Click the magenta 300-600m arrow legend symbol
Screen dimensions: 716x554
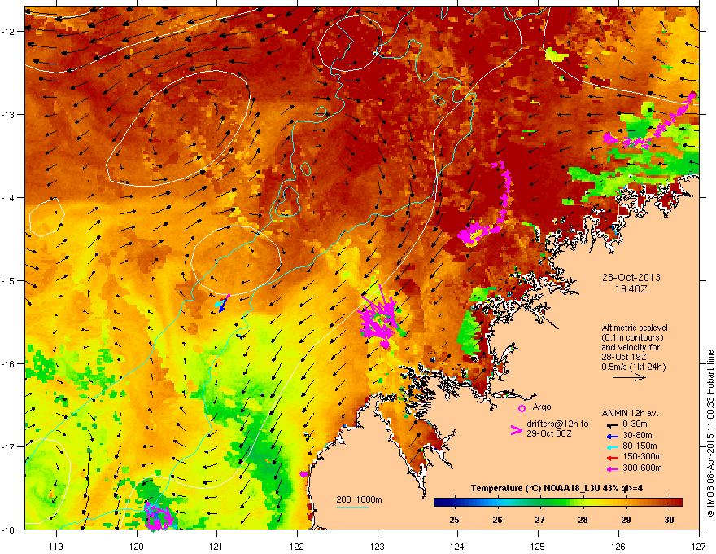point(612,468)
